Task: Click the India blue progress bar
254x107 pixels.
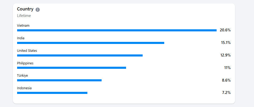Action: 91,43
